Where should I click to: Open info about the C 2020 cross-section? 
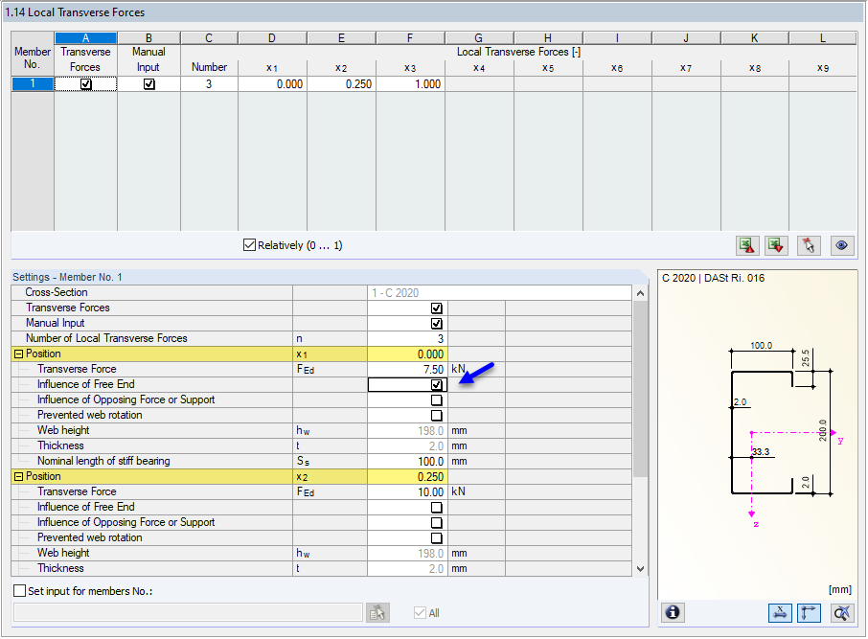tap(672, 612)
